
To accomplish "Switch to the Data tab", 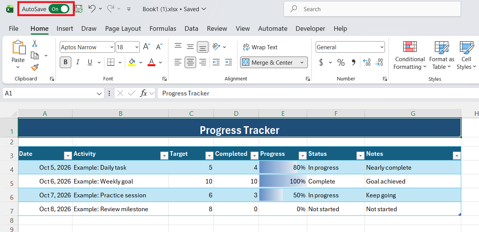I will (x=191, y=28).
